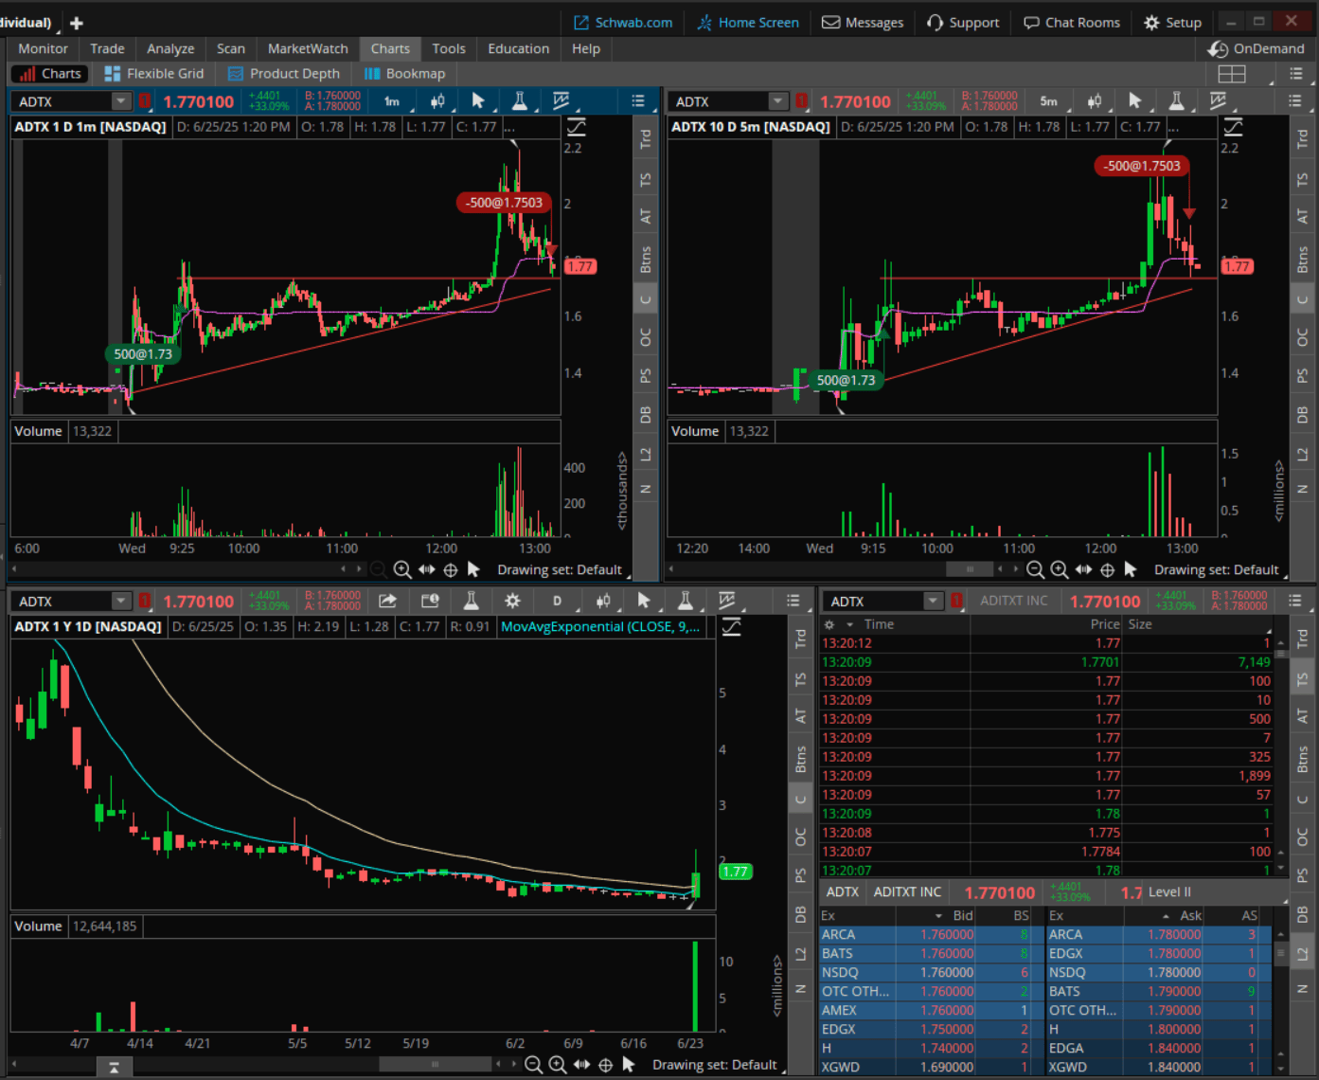Go to Home Screen
The image size is (1319, 1080).
748,23
